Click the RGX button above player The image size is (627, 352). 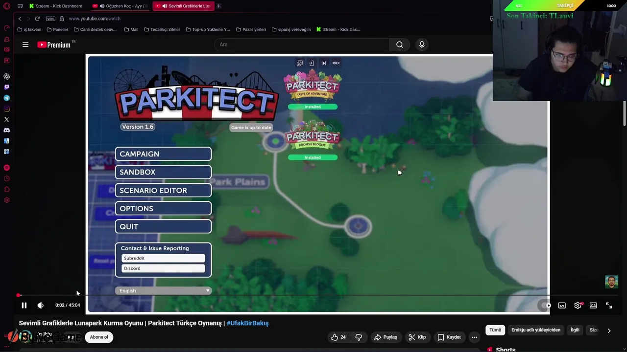click(x=336, y=63)
